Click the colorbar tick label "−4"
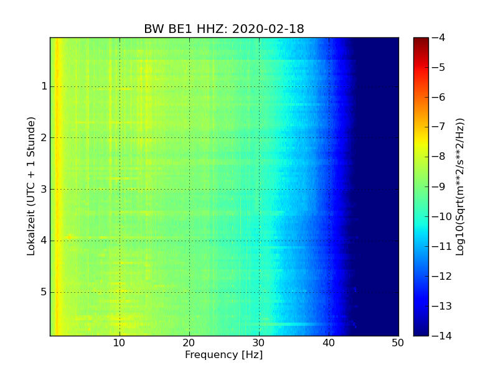The width and height of the screenshot is (498, 373). pos(439,38)
